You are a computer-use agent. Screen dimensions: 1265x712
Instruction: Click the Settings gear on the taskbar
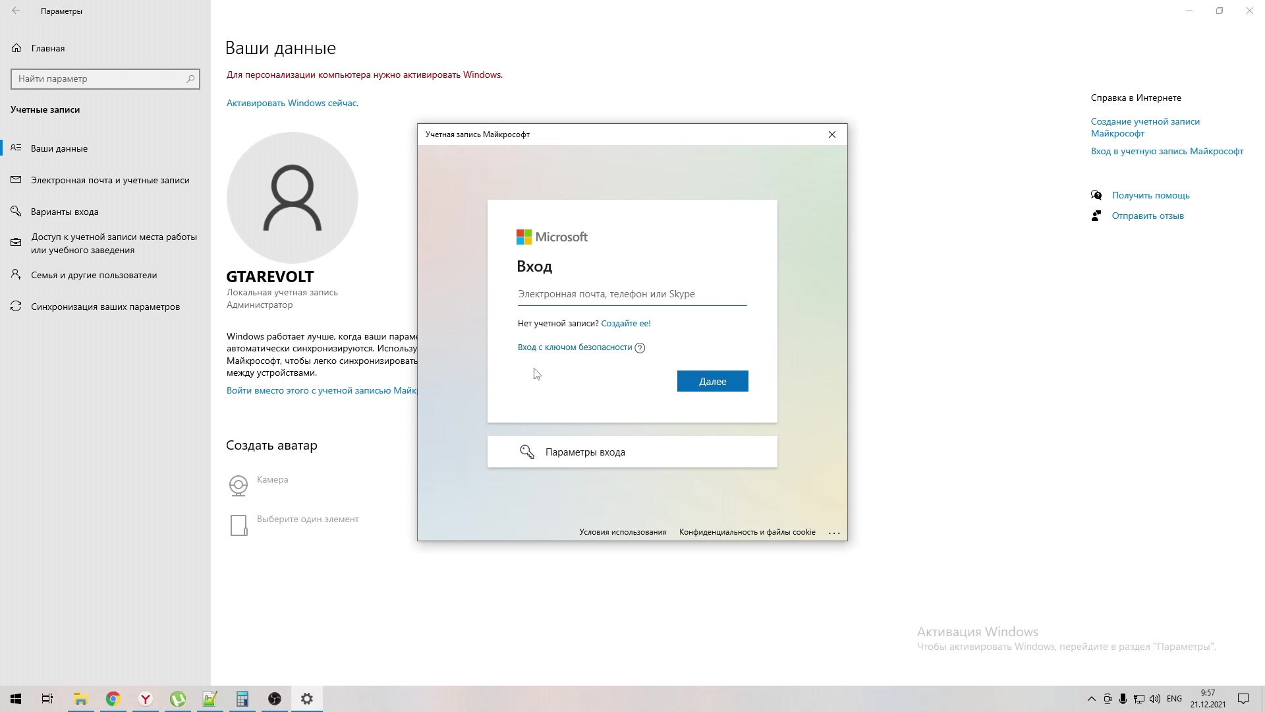[307, 699]
